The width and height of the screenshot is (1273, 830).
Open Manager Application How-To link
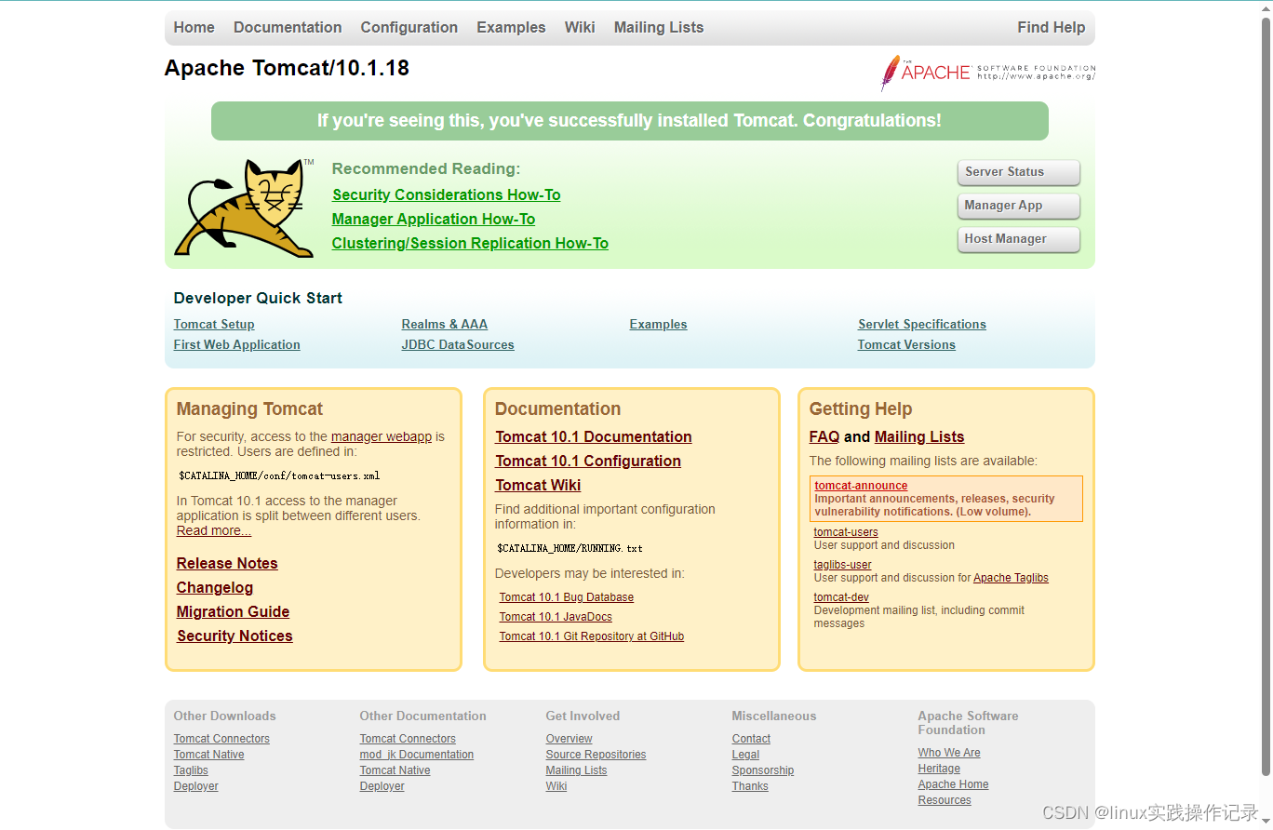point(434,219)
